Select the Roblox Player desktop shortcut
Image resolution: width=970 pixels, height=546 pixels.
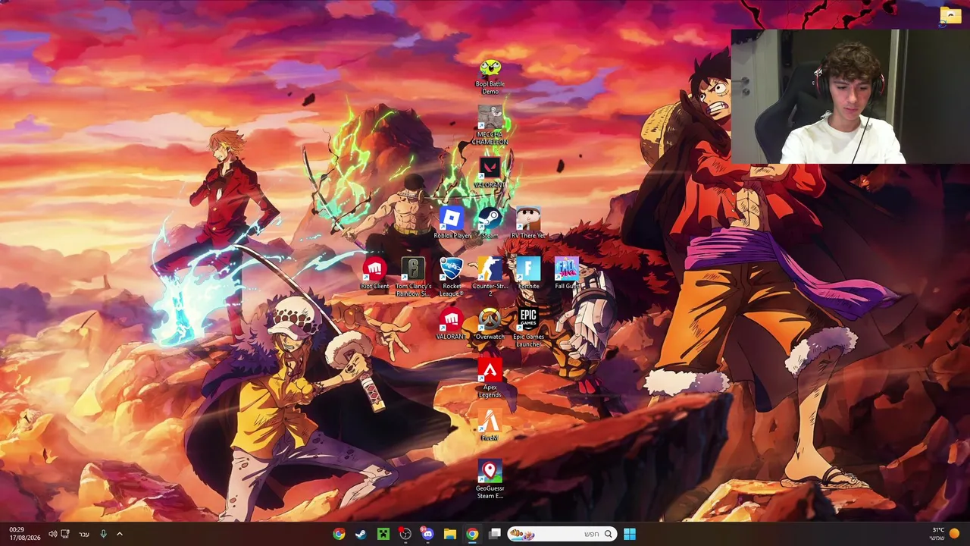point(452,224)
